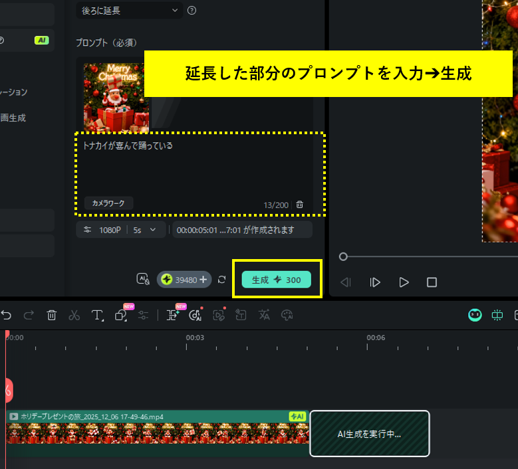518x469 pixels.
Task: Click the sliders settings icon by 1080P
Action: click(x=87, y=230)
